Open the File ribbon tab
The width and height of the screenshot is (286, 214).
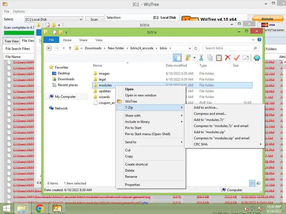[51, 40]
